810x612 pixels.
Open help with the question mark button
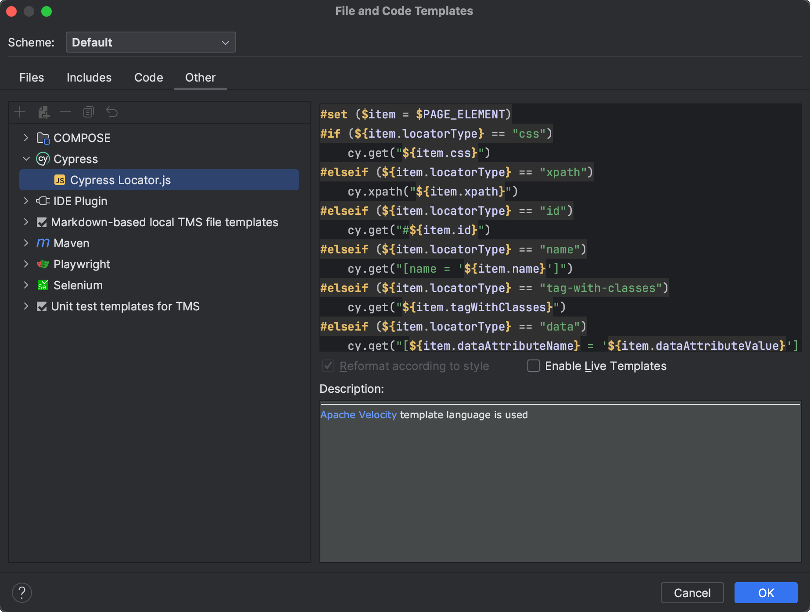[x=22, y=593]
